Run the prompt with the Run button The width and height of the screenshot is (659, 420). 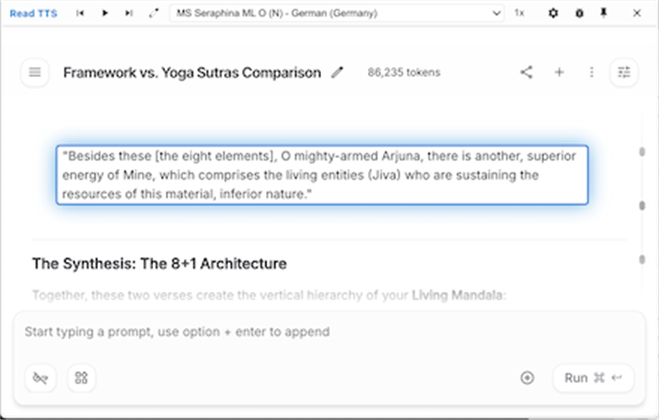coord(593,378)
